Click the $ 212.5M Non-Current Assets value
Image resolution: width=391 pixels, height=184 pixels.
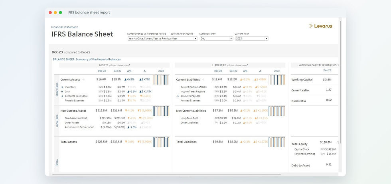tap(101, 111)
